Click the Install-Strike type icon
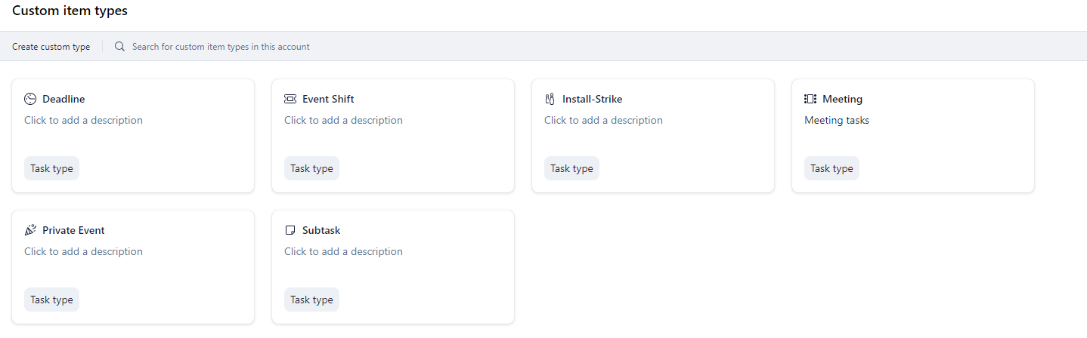 (550, 99)
